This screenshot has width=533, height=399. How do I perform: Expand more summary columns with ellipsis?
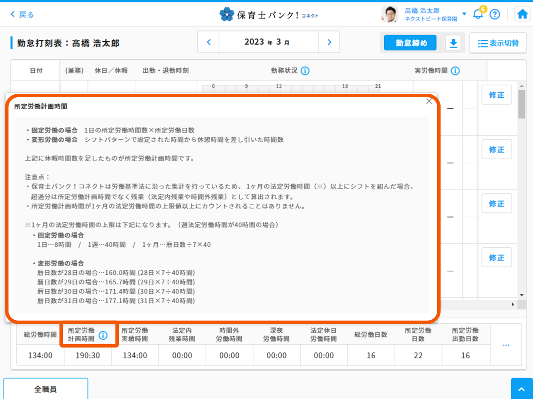(x=506, y=345)
